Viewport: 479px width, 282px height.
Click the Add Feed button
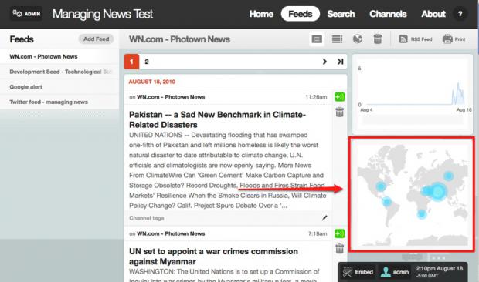(97, 39)
